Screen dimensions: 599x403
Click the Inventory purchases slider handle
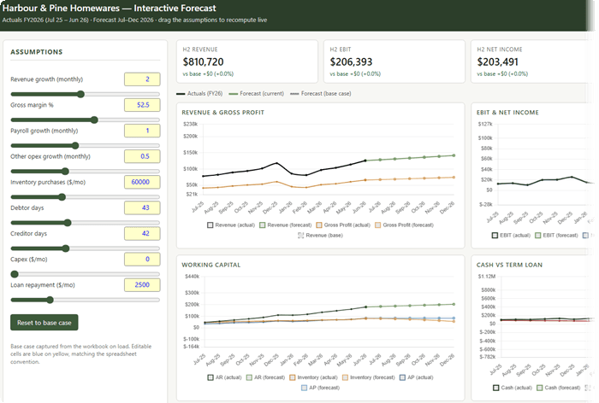(x=62, y=196)
